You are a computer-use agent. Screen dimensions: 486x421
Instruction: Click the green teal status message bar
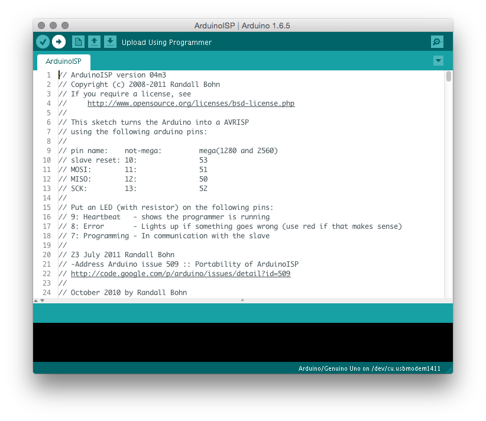point(243,313)
